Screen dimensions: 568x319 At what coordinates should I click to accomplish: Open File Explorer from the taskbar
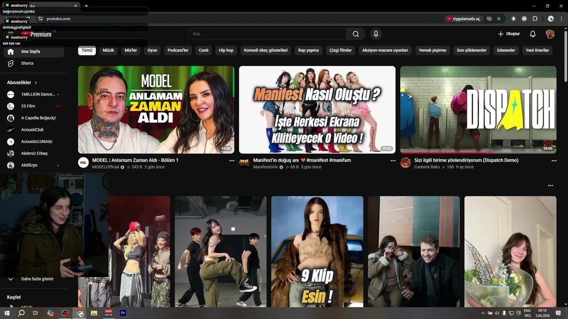pyautogui.click(x=94, y=313)
